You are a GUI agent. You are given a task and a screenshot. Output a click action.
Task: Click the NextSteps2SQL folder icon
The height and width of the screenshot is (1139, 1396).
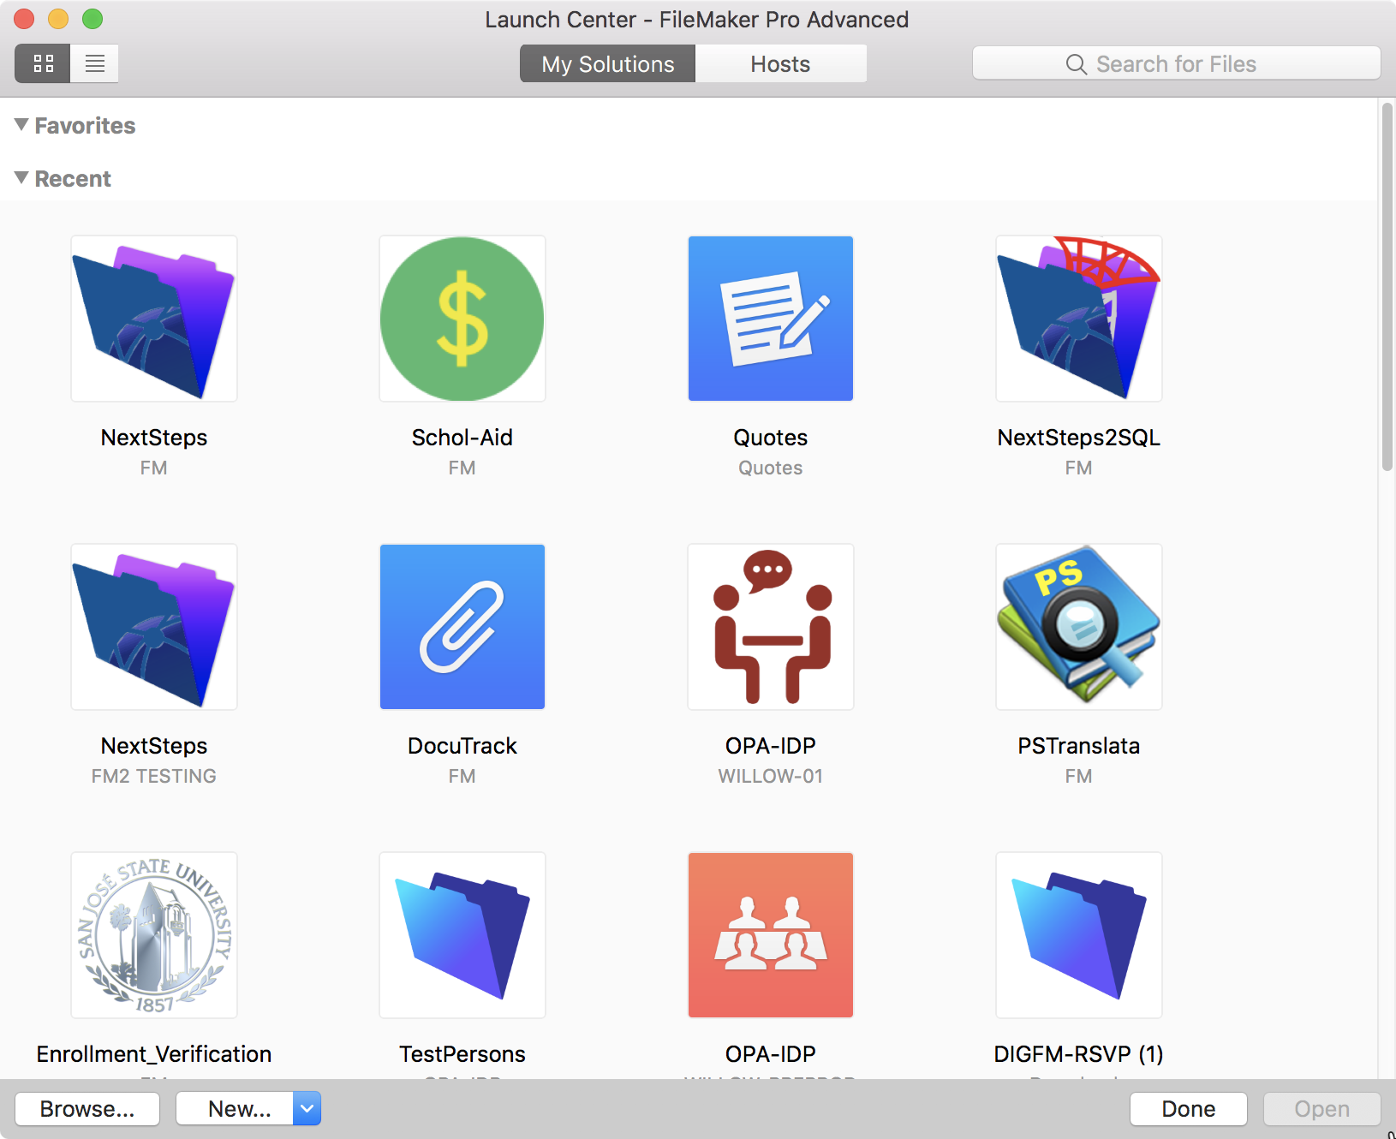1078,319
